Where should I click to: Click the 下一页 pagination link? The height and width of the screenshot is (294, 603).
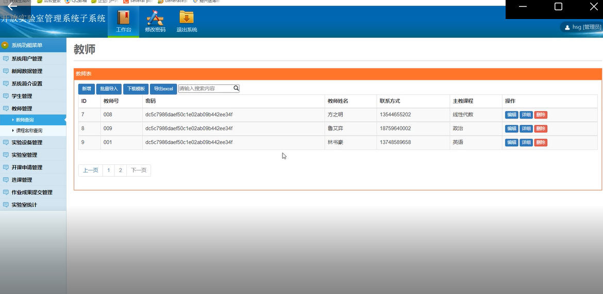[x=139, y=170]
